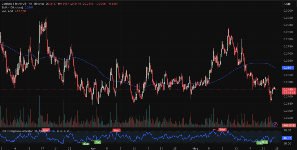Select the SMA (100, close) indicator legend
Screen dimensions: 297x150
coord(12,7)
